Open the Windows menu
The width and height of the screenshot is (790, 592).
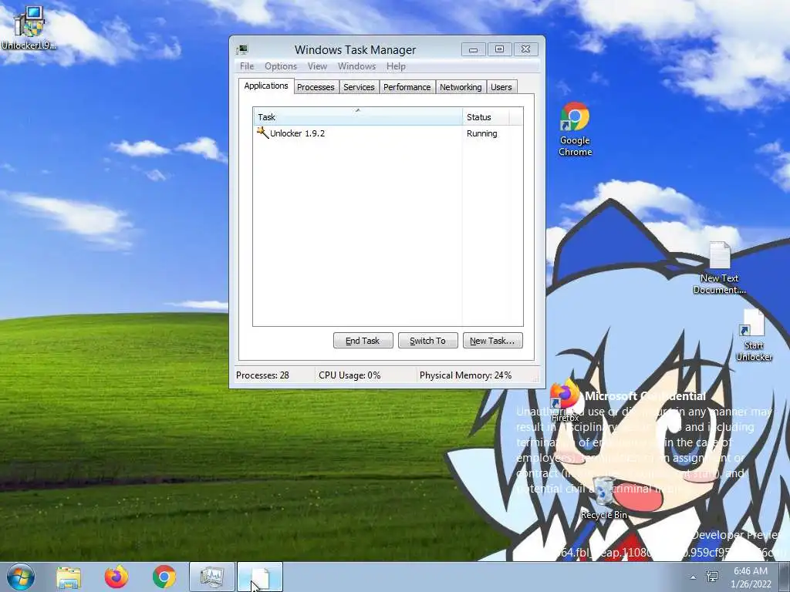coord(356,66)
